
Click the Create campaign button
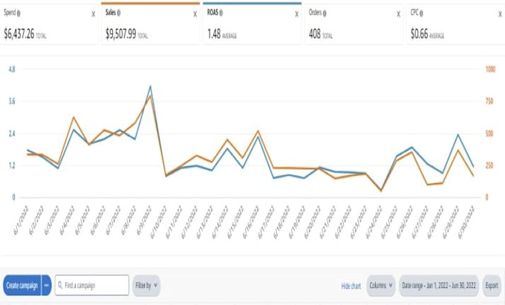pos(22,286)
